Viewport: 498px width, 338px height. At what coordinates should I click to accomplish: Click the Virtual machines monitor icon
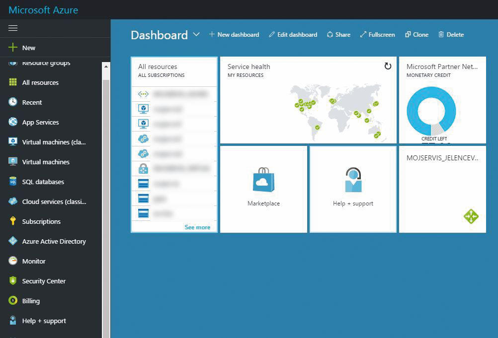click(x=13, y=161)
